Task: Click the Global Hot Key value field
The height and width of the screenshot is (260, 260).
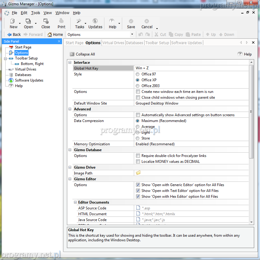Action: 191,68
